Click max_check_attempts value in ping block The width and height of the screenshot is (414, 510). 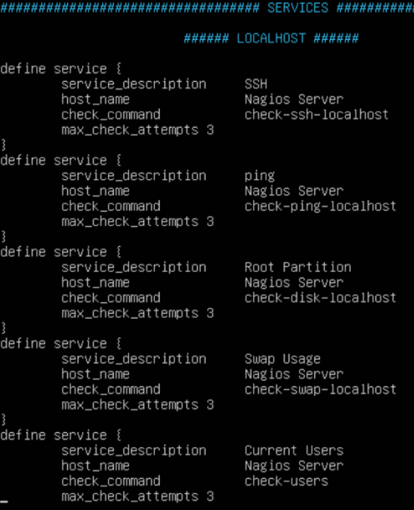tap(210, 222)
